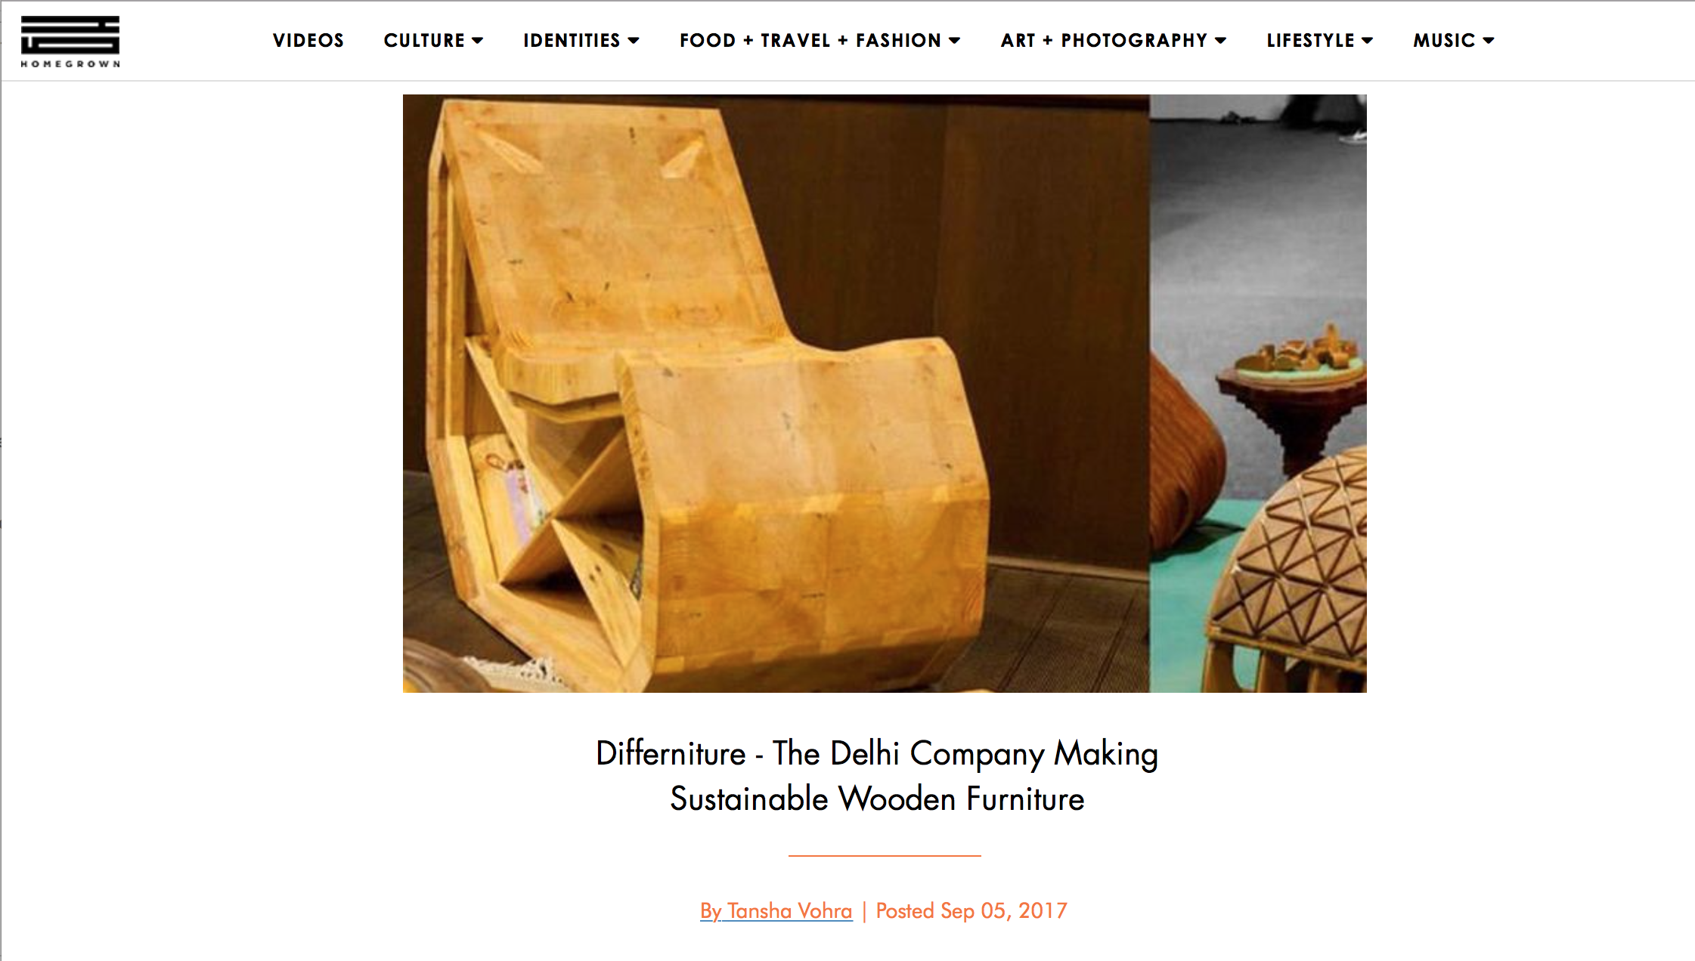Viewport: 1695px width, 961px height.
Task: Open author link By Tansha Vohra
Action: [776, 911]
